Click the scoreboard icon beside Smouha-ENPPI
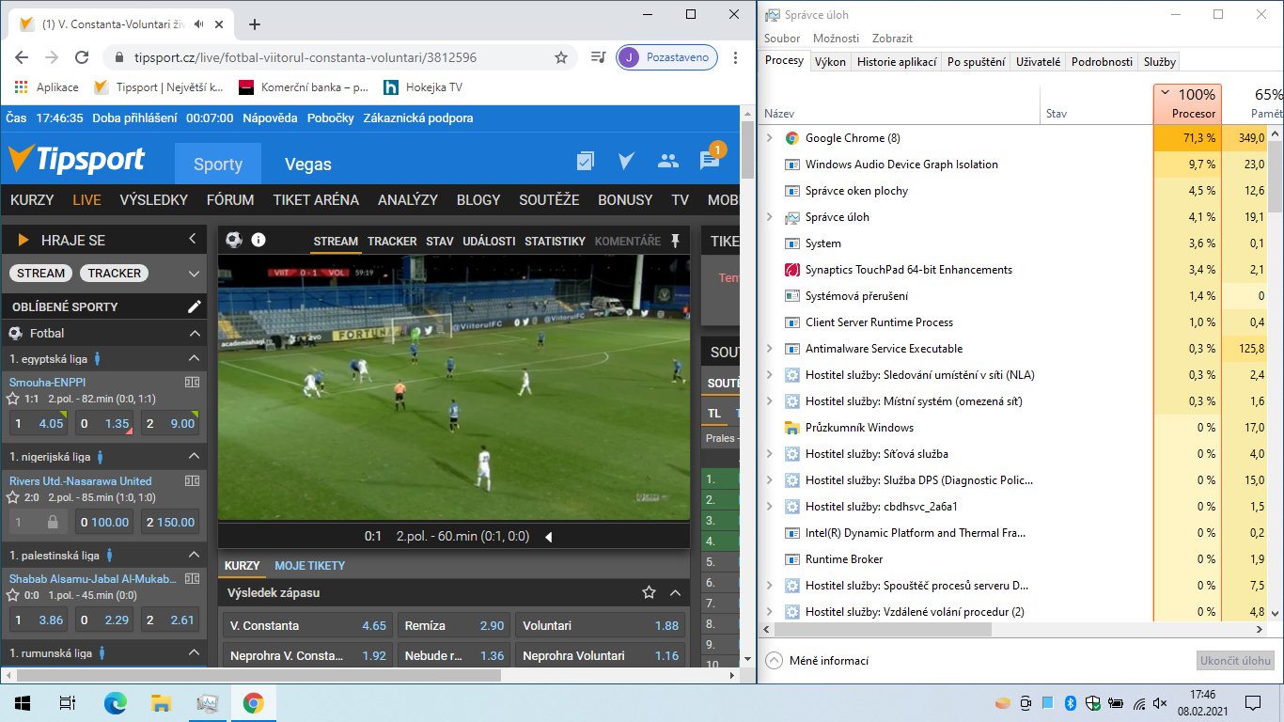The height and width of the screenshot is (722, 1284). point(193,382)
